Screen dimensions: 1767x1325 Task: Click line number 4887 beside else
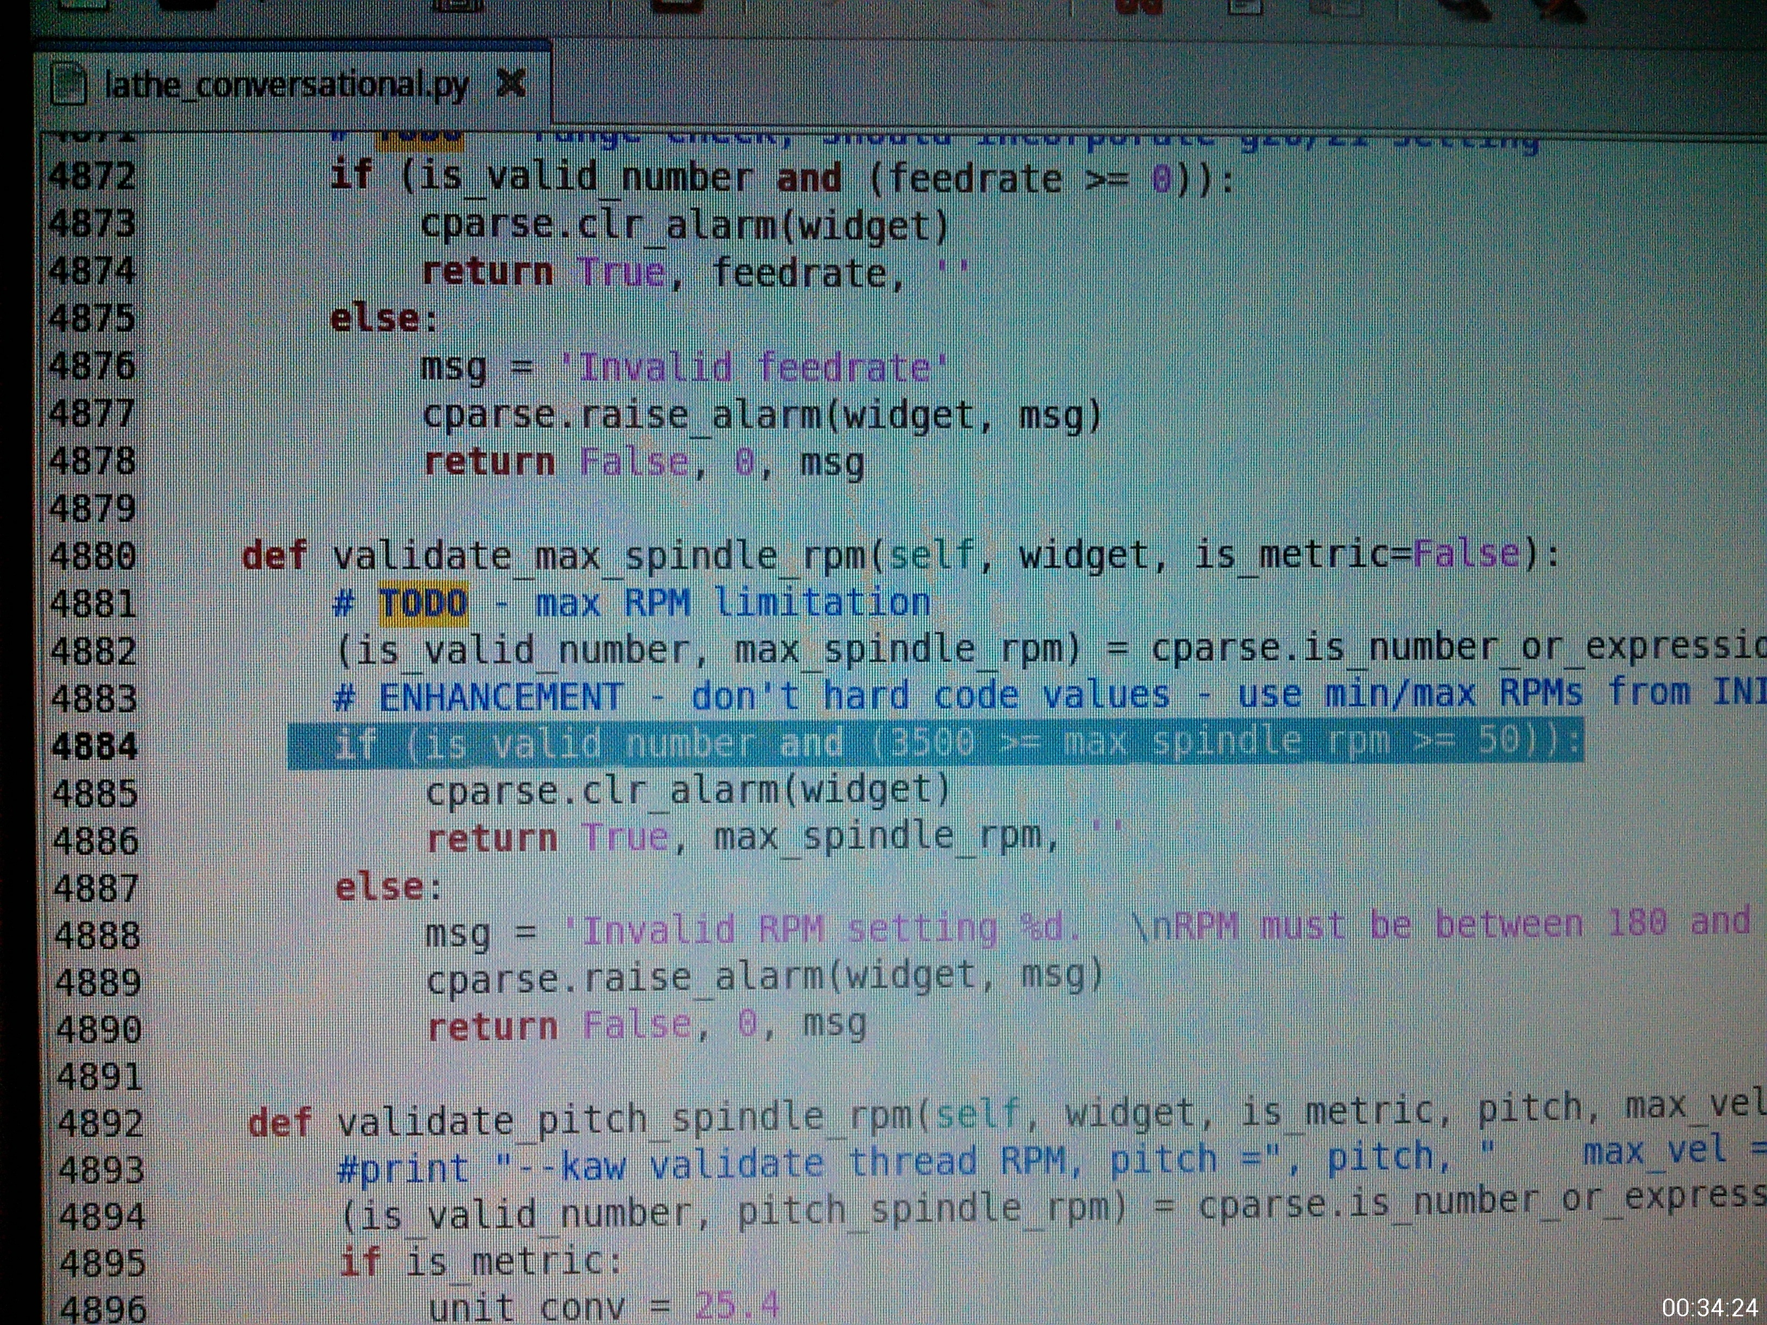tap(96, 889)
